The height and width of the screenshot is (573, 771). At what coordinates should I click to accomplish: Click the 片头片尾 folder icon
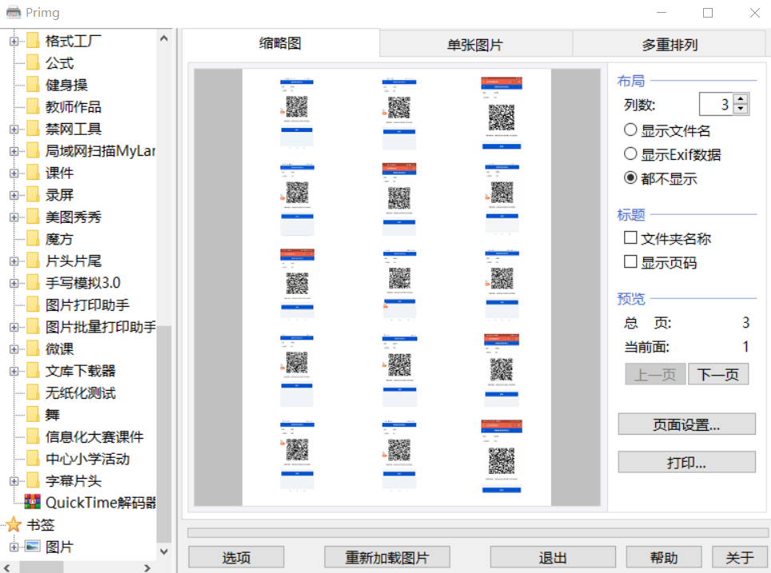pos(33,261)
